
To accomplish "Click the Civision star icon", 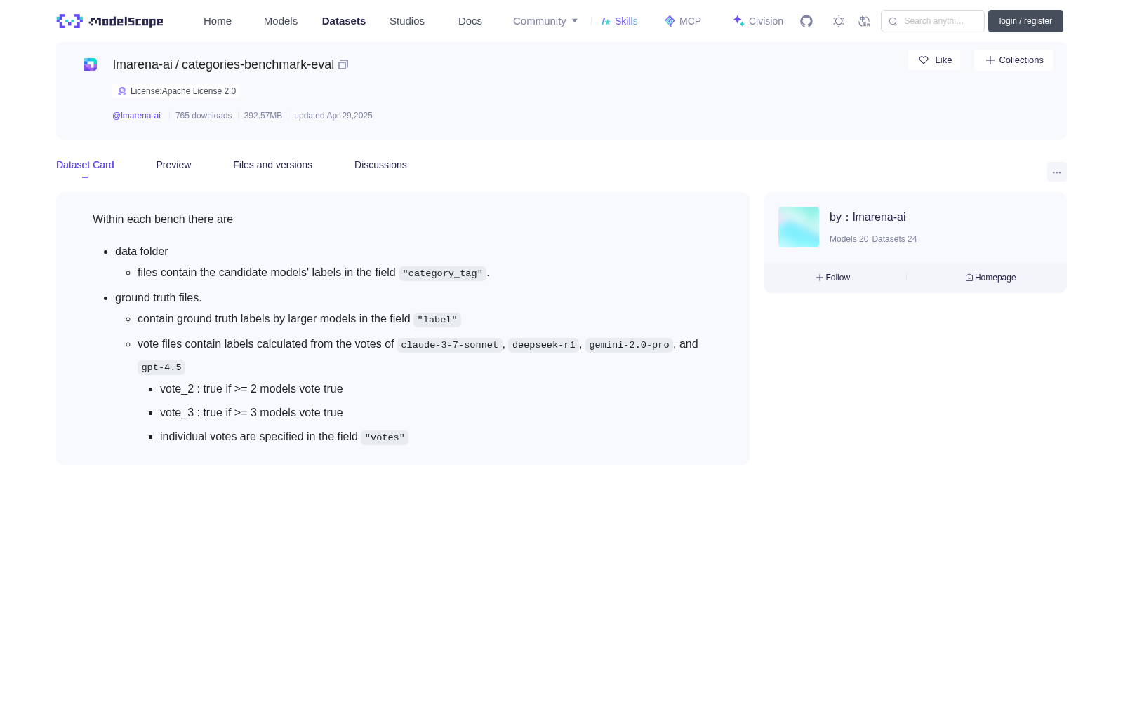I will (x=738, y=21).
